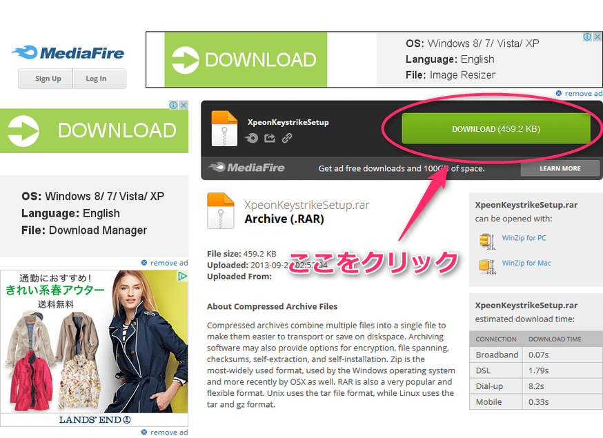Select the XpeonKeystrikeSetup.rar name above Archive (.RAR)
The width and height of the screenshot is (603, 438).
pyautogui.click(x=307, y=205)
